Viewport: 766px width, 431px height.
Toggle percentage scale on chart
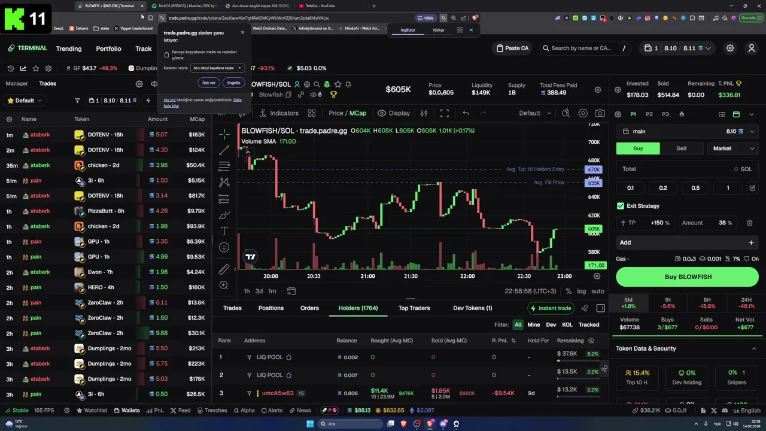tap(569, 291)
